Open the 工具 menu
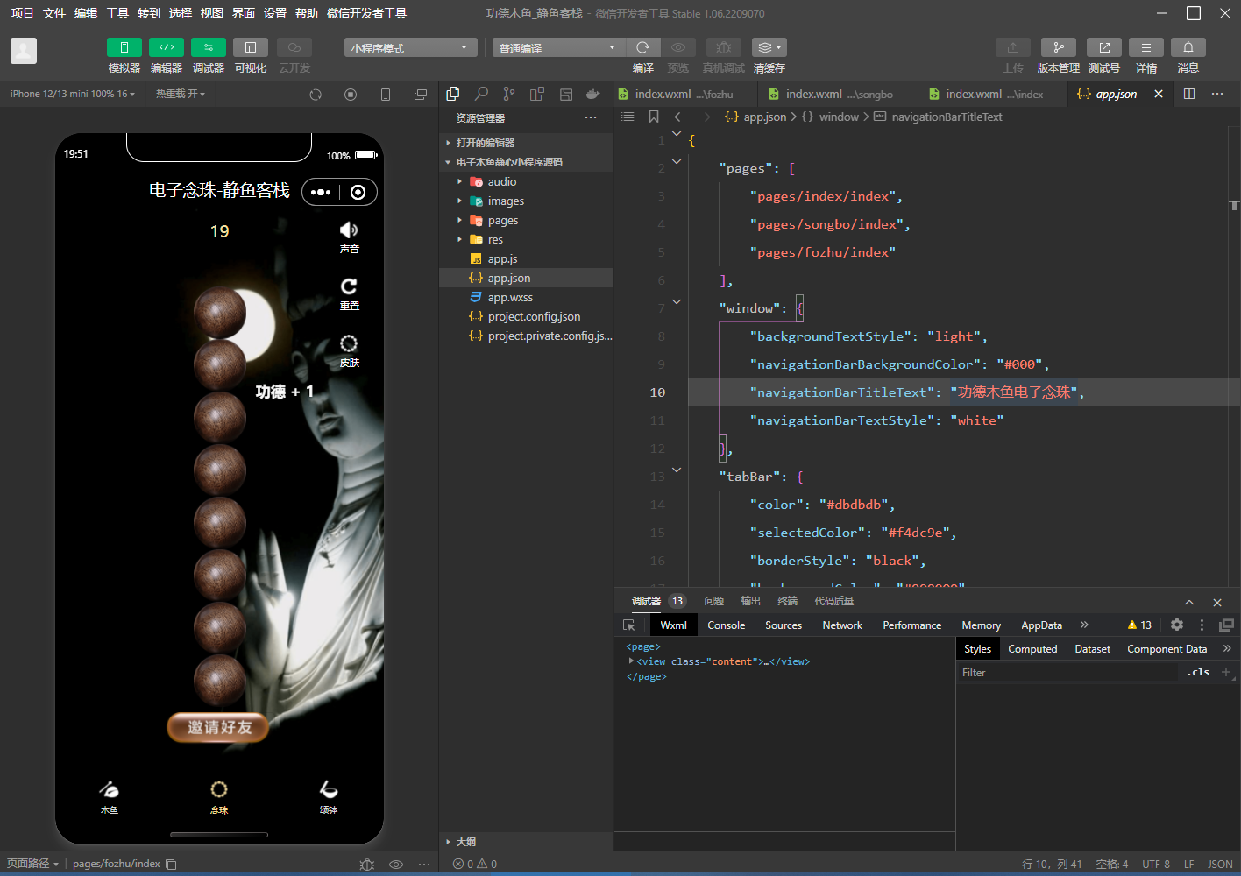Screen dimensions: 1241x876 tap(117, 13)
